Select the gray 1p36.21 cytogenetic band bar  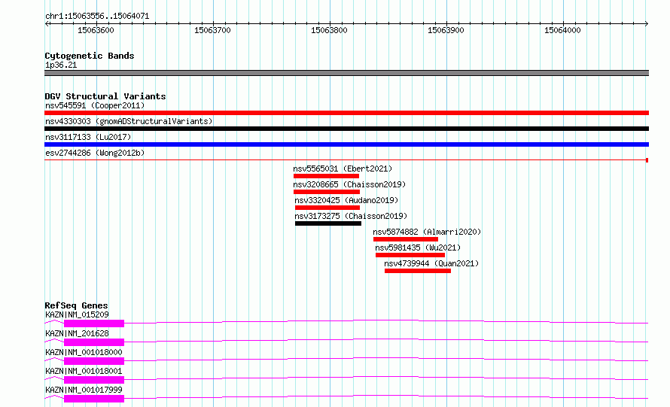click(346, 73)
